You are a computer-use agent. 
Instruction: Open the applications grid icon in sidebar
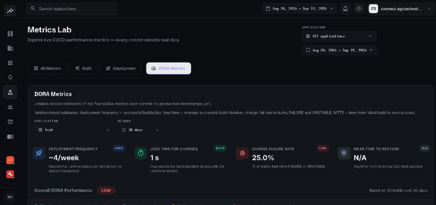(x=10, y=63)
